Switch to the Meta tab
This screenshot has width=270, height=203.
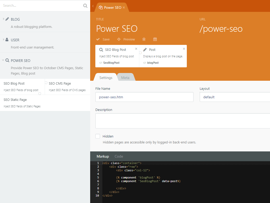point(125,78)
